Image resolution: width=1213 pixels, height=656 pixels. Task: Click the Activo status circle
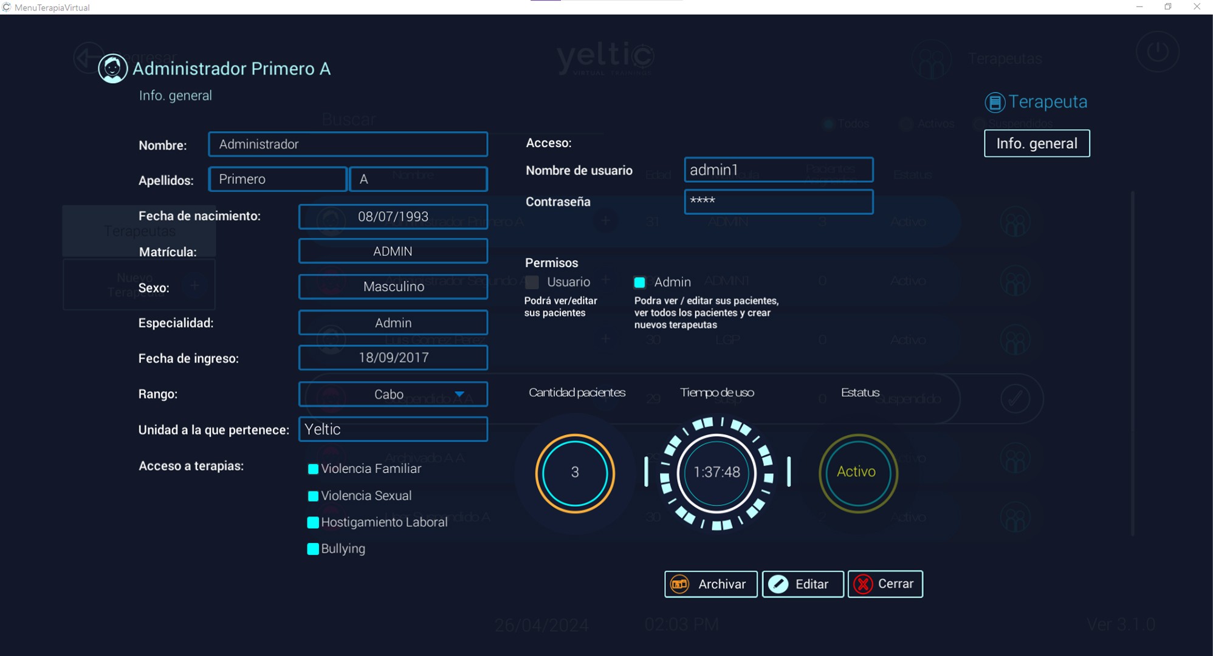tap(857, 473)
